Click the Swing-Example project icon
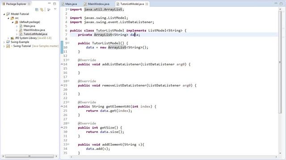The height and width of the screenshot is (160, 286). pyautogui.click(x=8, y=42)
